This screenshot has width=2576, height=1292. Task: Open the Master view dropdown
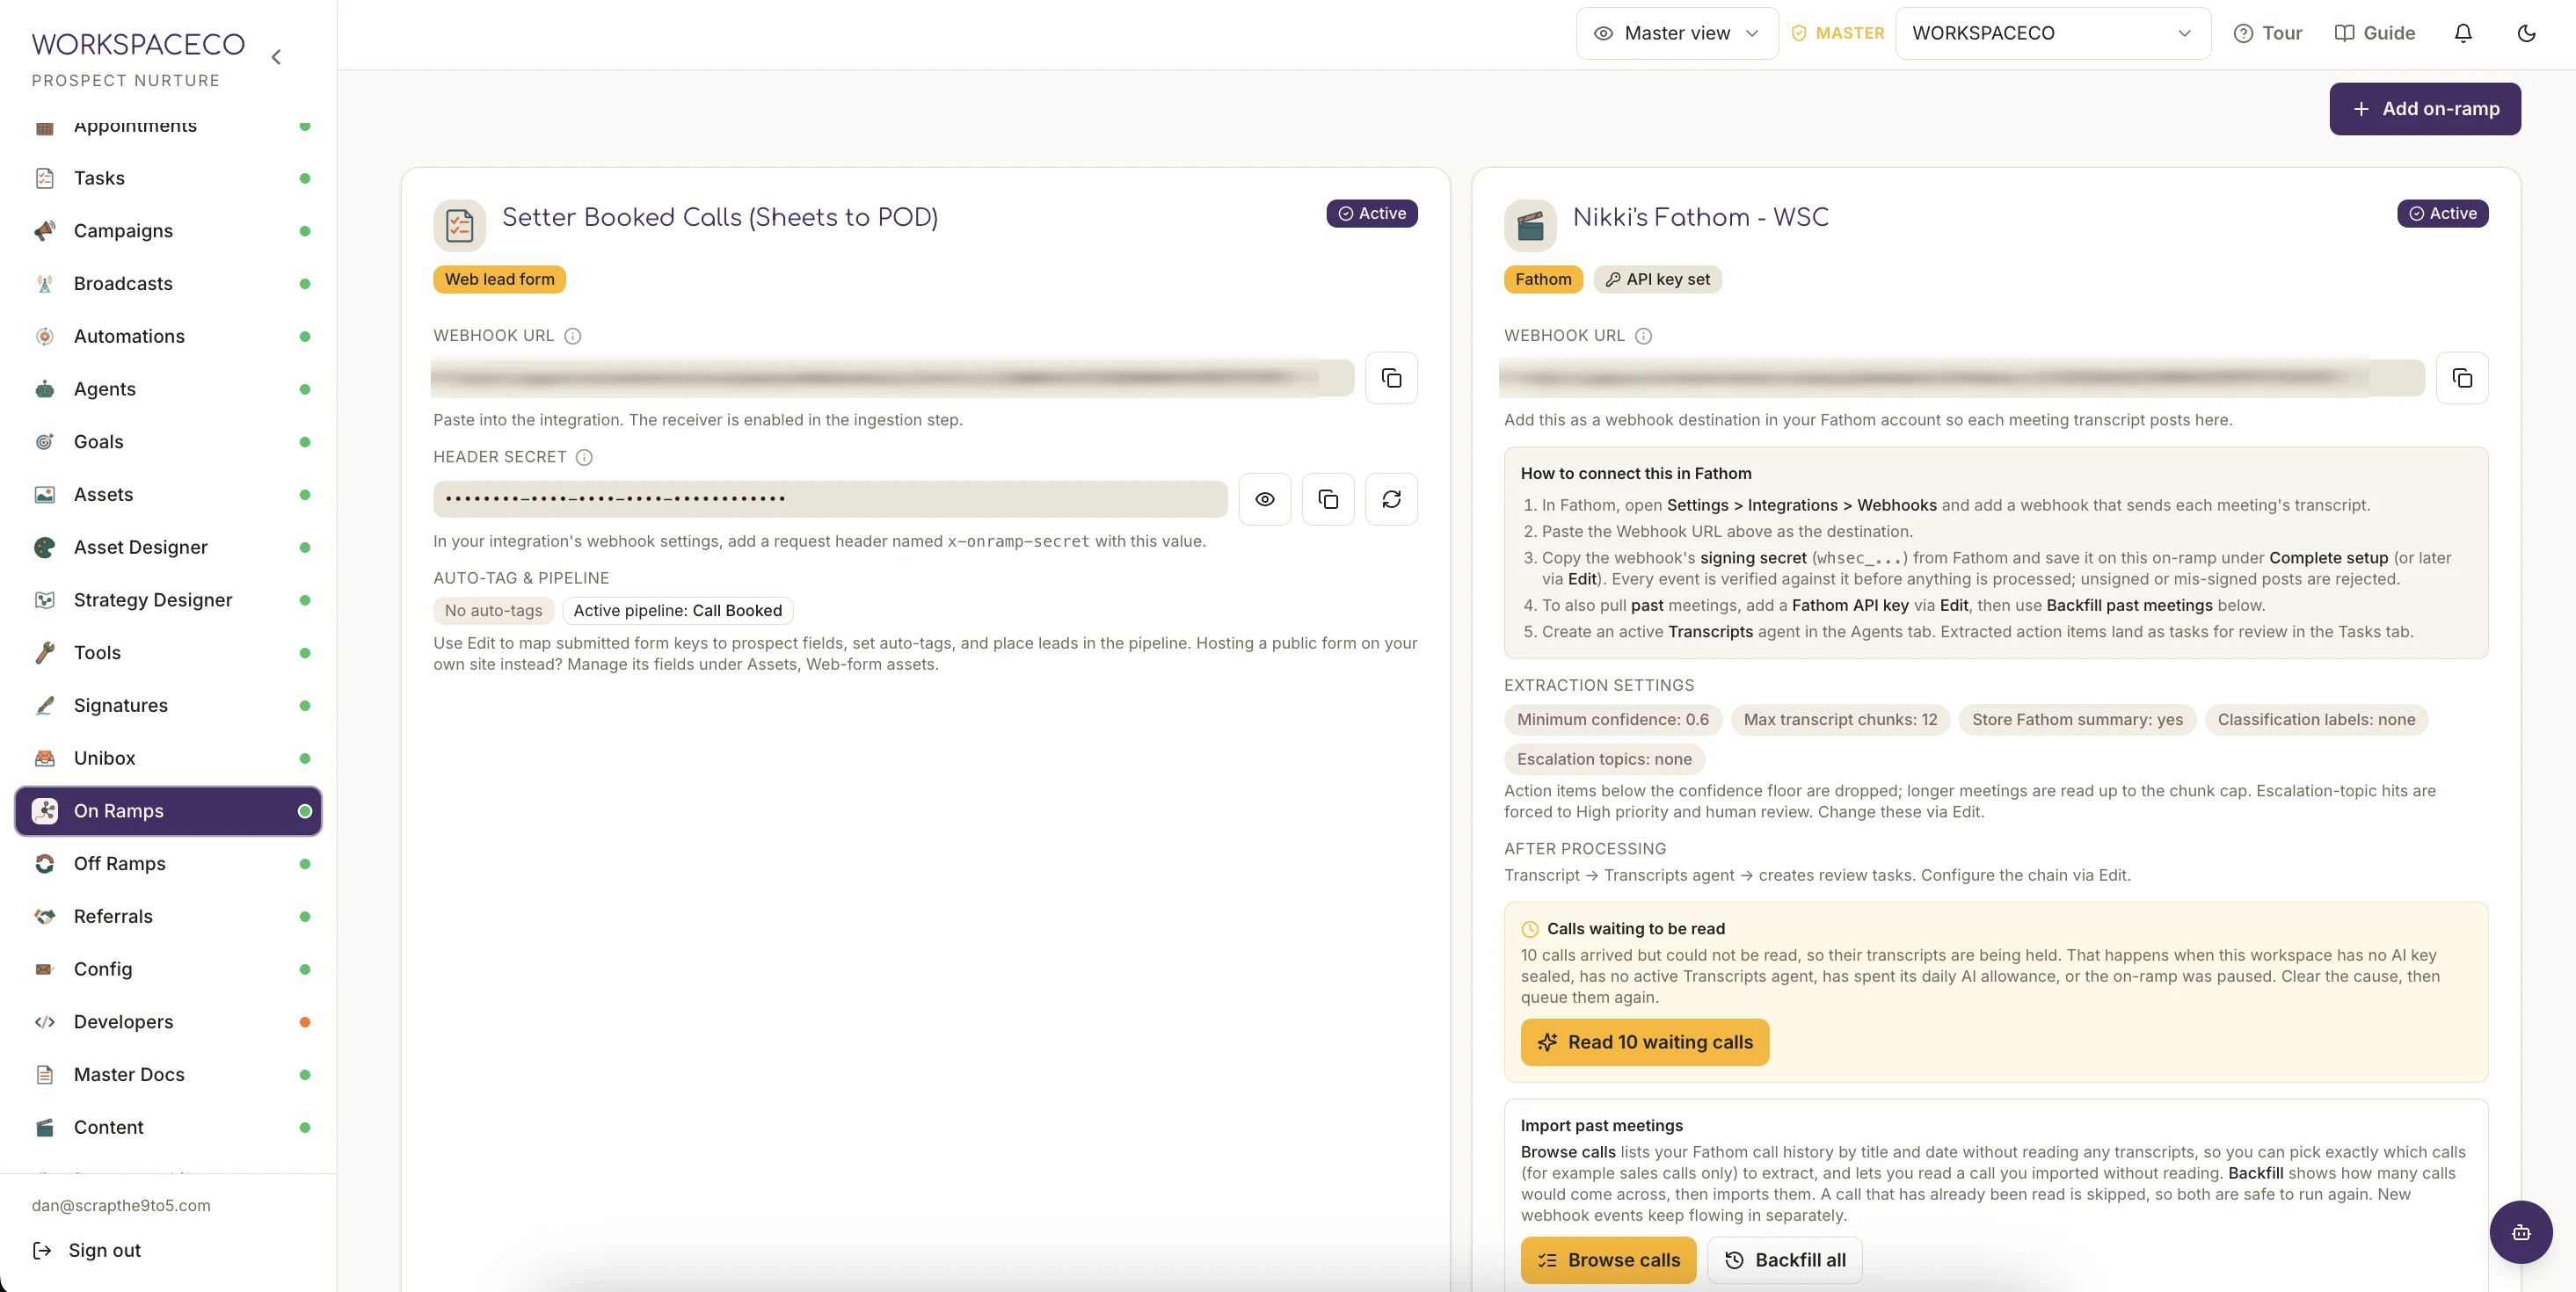(x=1677, y=33)
